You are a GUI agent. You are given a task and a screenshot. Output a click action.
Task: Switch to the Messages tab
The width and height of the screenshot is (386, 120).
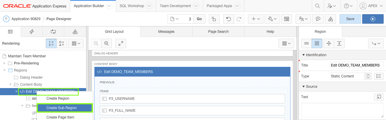tap(166, 32)
